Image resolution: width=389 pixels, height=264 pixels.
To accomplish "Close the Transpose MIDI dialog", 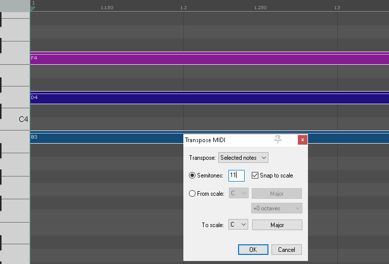I will [x=302, y=140].
